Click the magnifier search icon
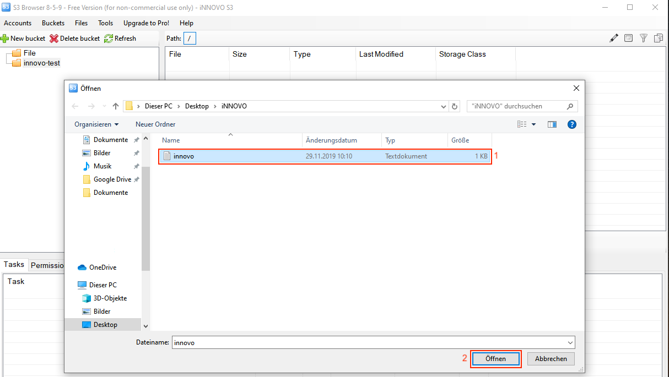The height and width of the screenshot is (377, 669). 570,106
